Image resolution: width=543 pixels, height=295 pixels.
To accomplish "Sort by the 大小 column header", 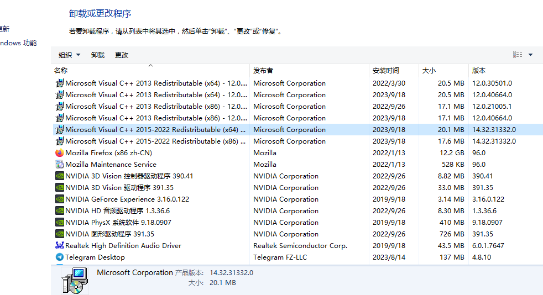I will [x=443, y=70].
